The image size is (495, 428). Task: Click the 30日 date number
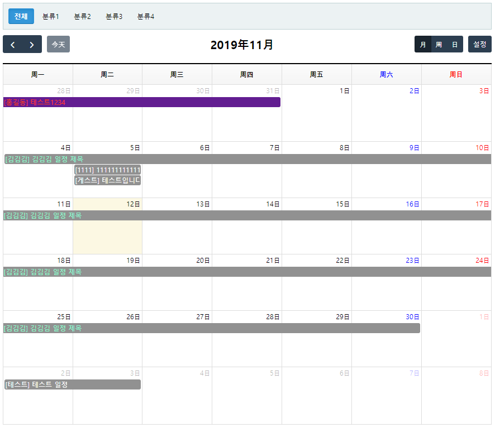click(x=412, y=317)
